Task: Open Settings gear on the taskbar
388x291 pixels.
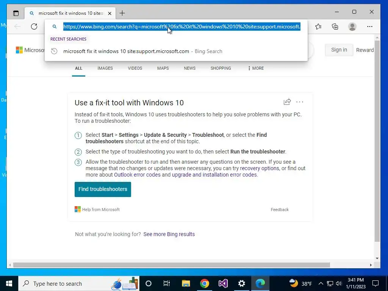Action: pos(241,283)
